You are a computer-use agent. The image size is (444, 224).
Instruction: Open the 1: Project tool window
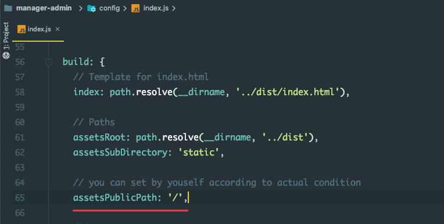click(6, 36)
